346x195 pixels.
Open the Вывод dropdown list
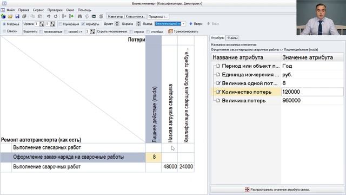[x=184, y=24]
